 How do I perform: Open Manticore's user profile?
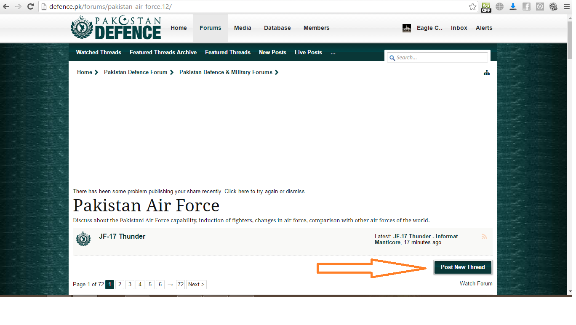387,242
